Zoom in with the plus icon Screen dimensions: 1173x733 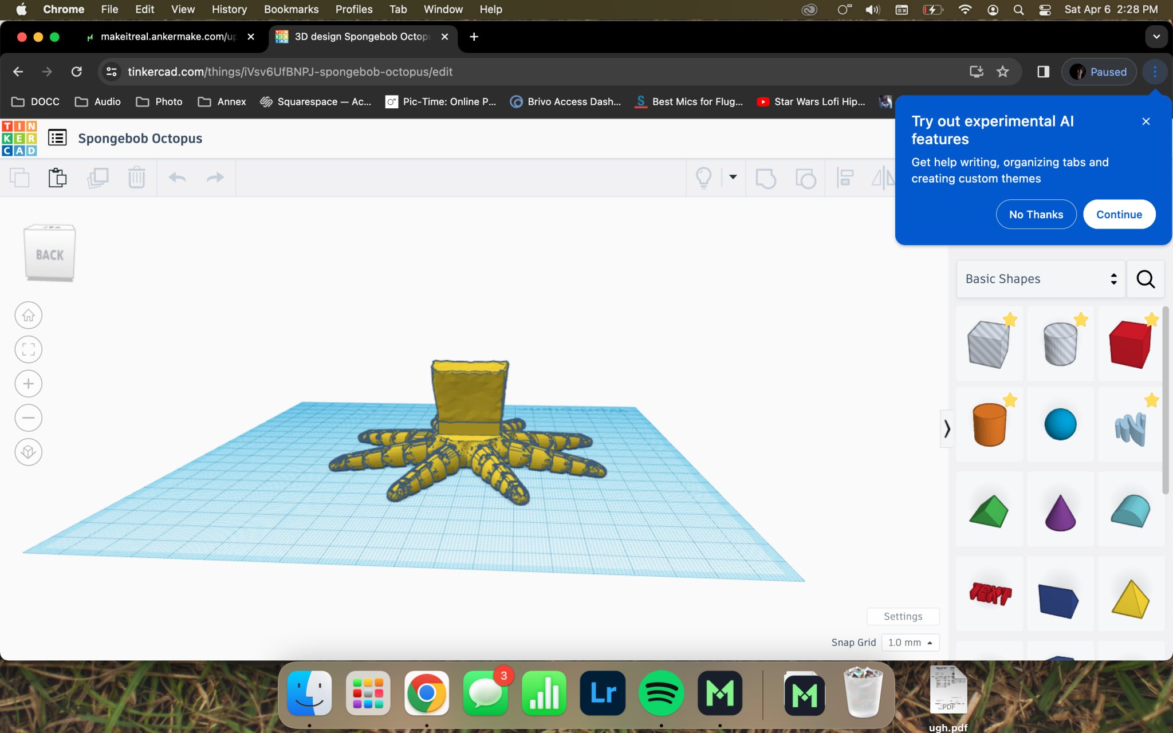click(29, 384)
